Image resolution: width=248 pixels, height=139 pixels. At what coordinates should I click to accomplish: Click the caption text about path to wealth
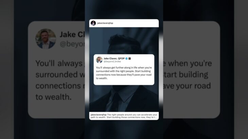pos(124,116)
